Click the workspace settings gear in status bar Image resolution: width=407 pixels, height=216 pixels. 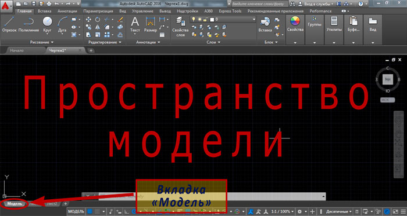[x=300, y=211]
